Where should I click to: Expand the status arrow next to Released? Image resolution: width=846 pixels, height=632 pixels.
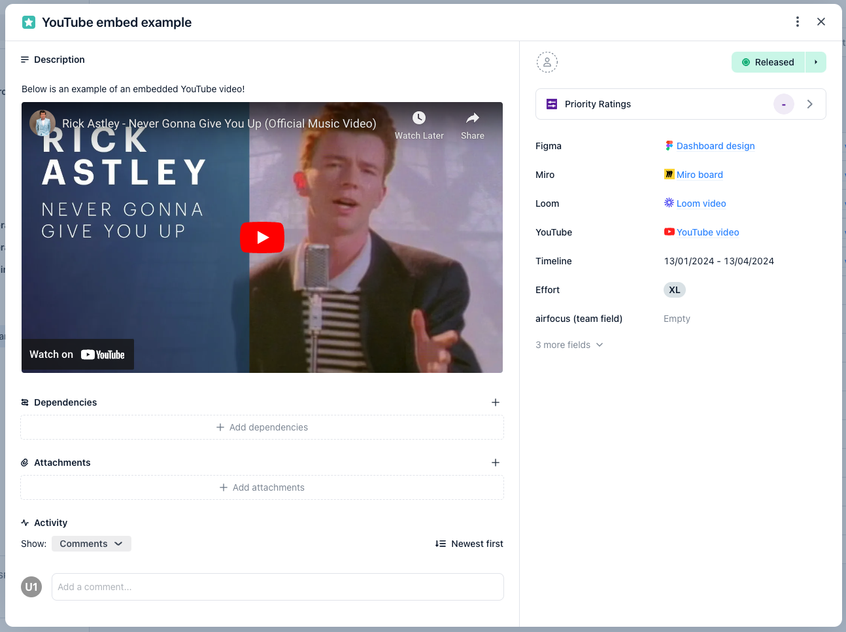point(816,62)
